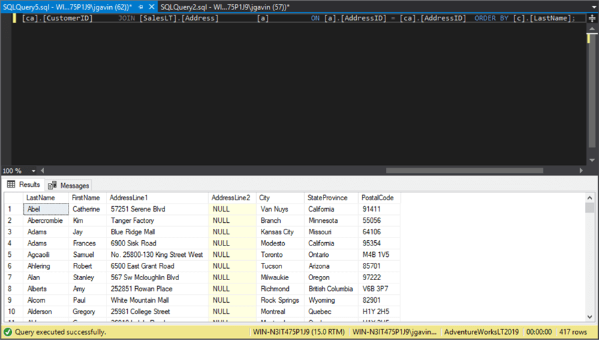Click the results grid scroll down arrow
Viewport: 599px width, 340px height.
coord(590,317)
